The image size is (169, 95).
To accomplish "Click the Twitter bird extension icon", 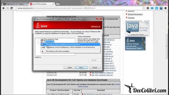I will coord(157,8).
